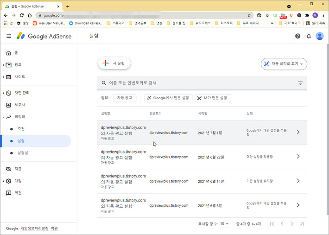The width and height of the screenshot is (329, 235).
Task: Toggle the Google에서 만든 실험 filter chip
Action: pyautogui.click(x=168, y=98)
